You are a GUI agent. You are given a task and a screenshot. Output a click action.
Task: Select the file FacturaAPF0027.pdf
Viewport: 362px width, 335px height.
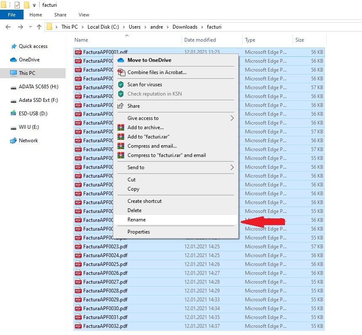pos(105,282)
